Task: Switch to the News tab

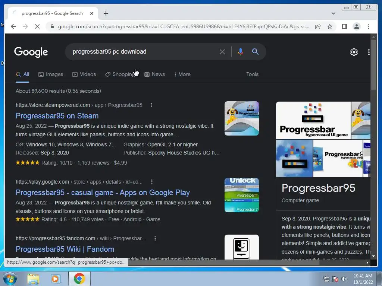Action: coord(154,74)
